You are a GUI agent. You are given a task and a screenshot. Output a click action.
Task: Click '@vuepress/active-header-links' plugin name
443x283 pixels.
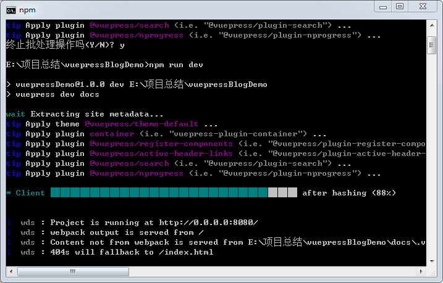point(161,154)
